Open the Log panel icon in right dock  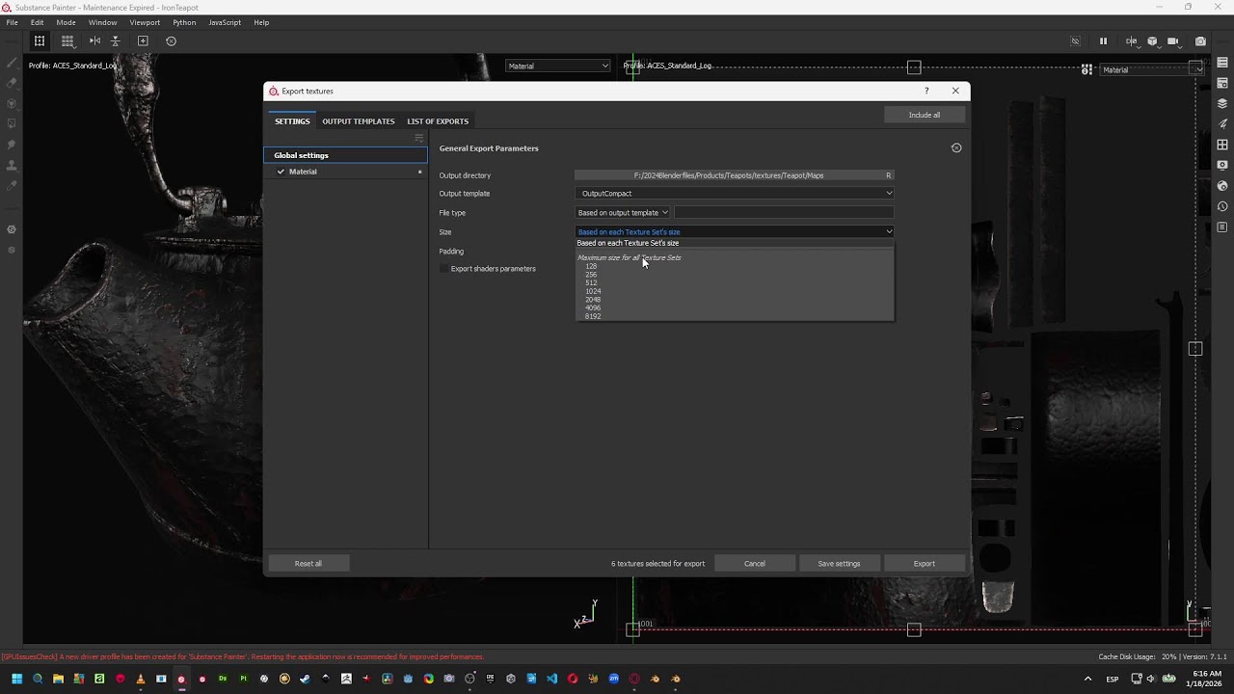[1222, 227]
